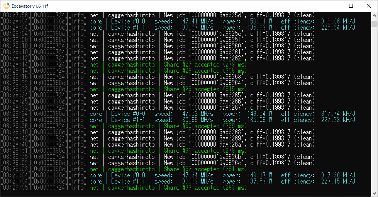Click the speed value 47.41 MH/s
Viewport: 378px width, 197px height.
click(x=198, y=22)
